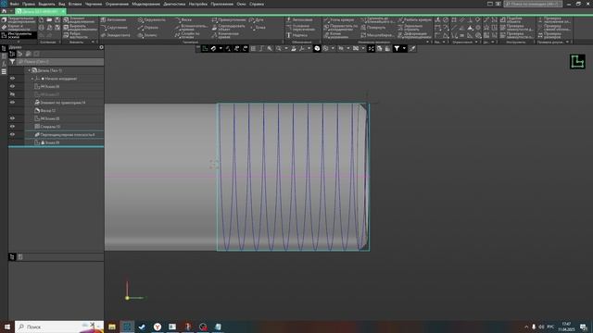
Task: Select the Каркас и поверхности toolset
Action: point(16,28)
